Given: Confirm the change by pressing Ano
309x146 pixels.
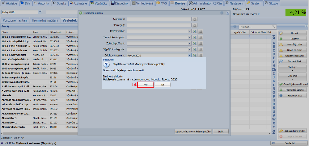Looking at the screenshot, I should [145, 84].
